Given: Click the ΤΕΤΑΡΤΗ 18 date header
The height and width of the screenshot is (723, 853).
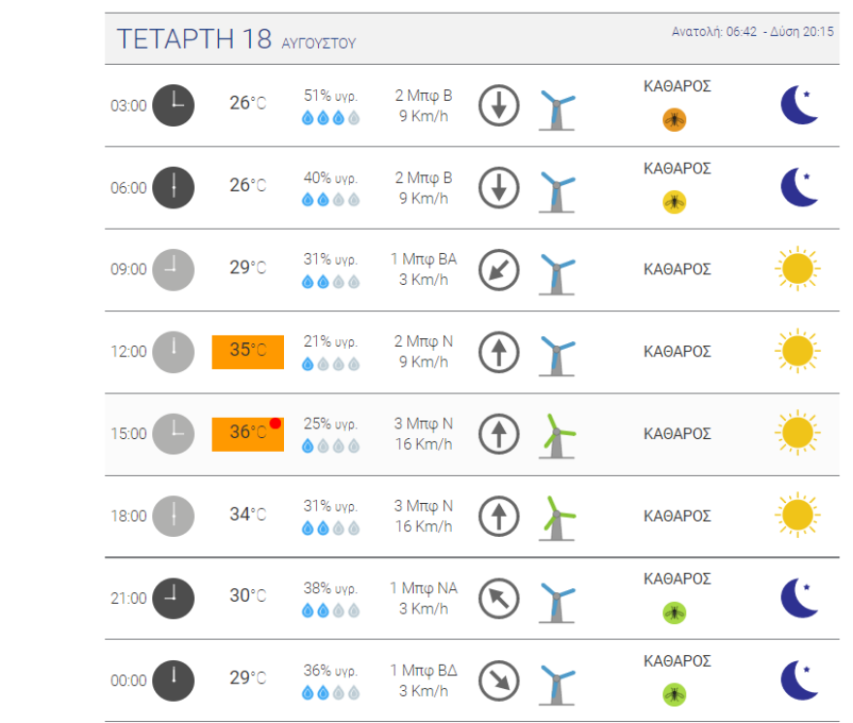Looking at the screenshot, I should coord(194,40).
